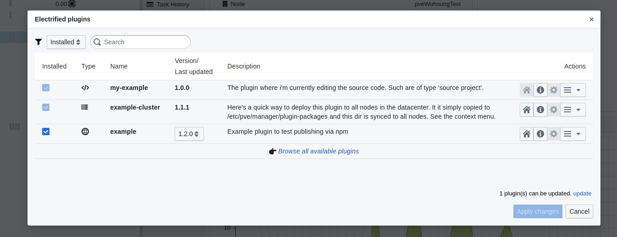Open homepage of example plugin
The width and height of the screenshot is (617, 237).
pos(527,134)
